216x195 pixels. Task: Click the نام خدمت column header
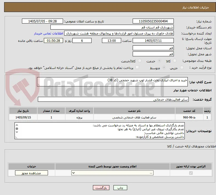tap(134, 111)
